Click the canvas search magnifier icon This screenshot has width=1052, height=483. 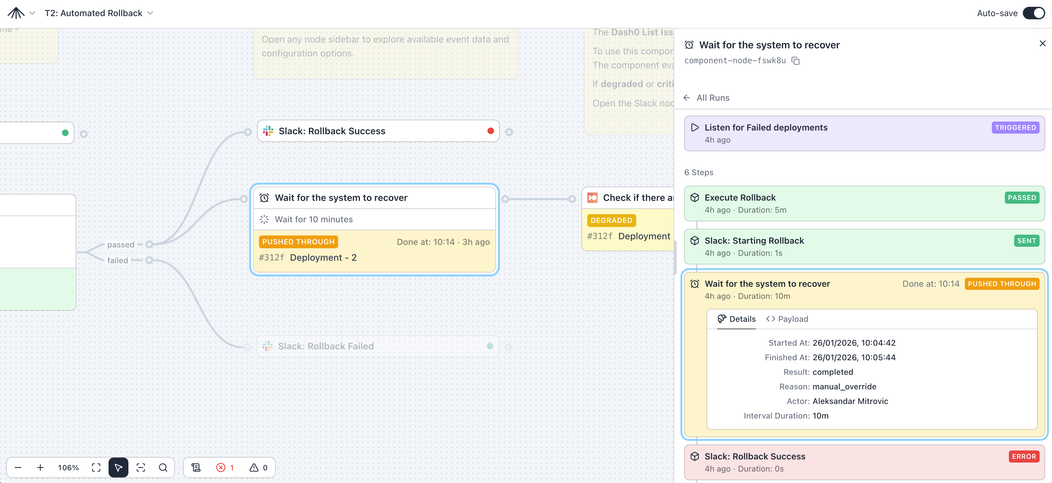tap(163, 467)
